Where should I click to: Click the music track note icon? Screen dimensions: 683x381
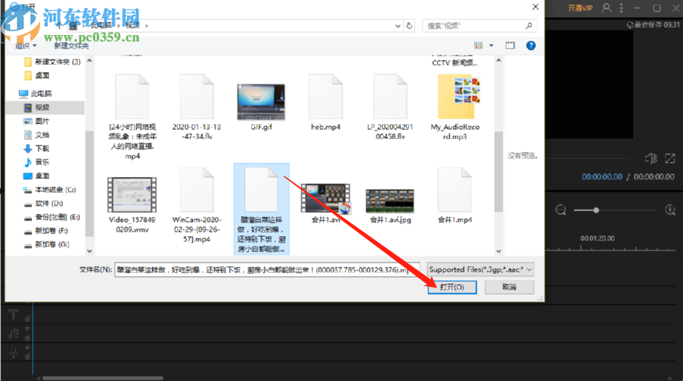point(14,333)
